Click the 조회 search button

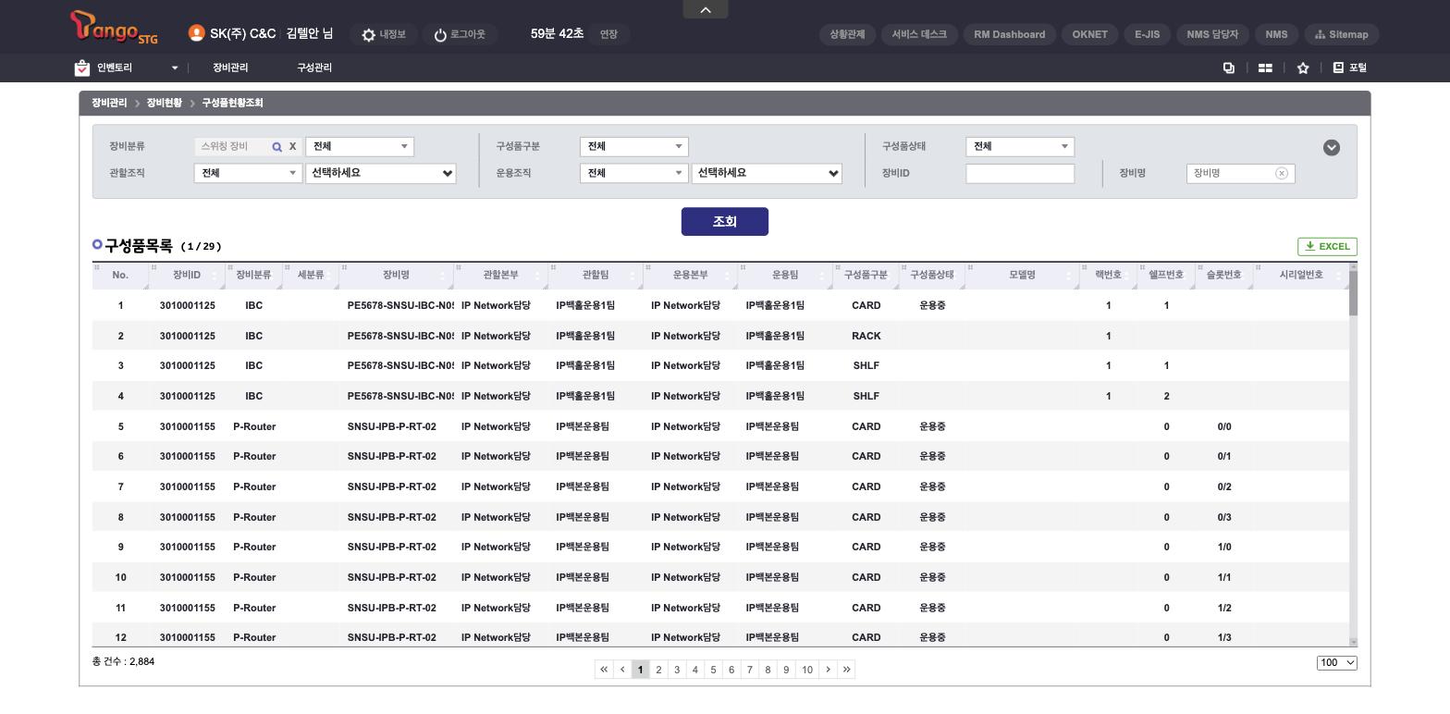(x=725, y=222)
